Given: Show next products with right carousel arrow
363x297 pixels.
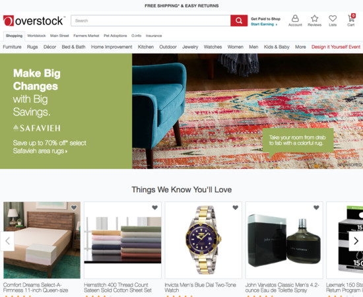Looking at the screenshot, I should click(356, 241).
